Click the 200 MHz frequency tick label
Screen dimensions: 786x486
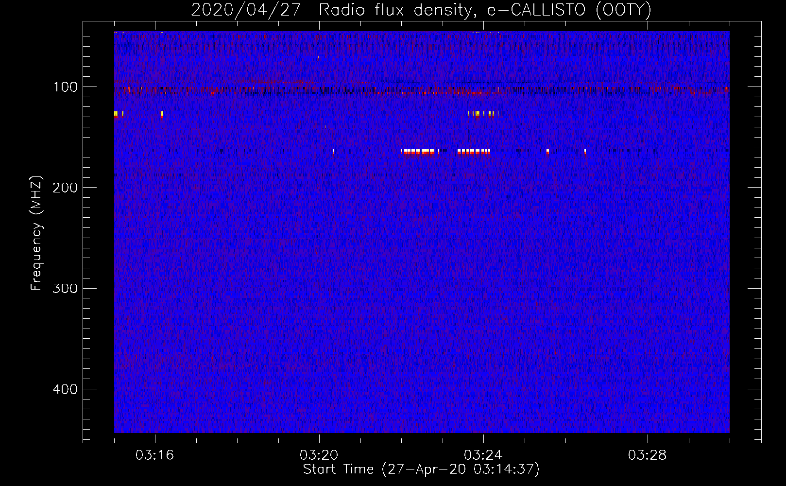coord(65,188)
